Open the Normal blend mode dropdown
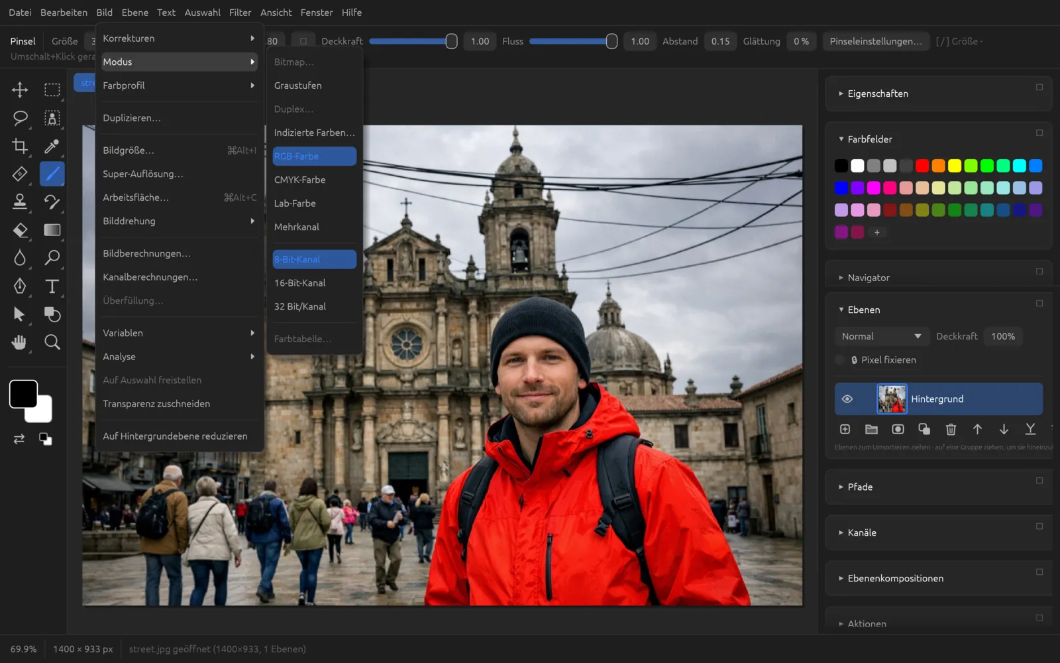 coord(881,336)
